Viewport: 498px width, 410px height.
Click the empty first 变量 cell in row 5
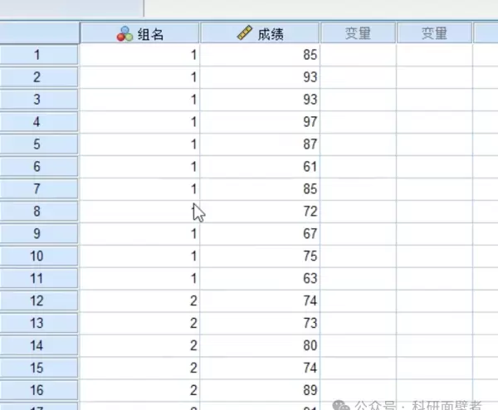[x=358, y=145]
